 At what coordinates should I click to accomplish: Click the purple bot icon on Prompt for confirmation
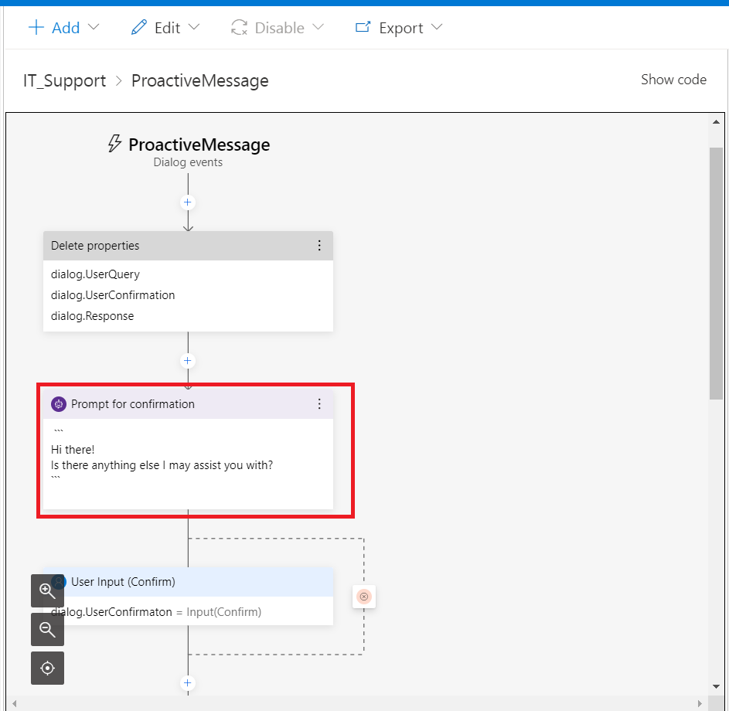(x=58, y=403)
